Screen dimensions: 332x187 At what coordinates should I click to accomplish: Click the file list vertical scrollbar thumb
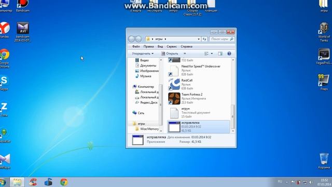click(x=233, y=116)
